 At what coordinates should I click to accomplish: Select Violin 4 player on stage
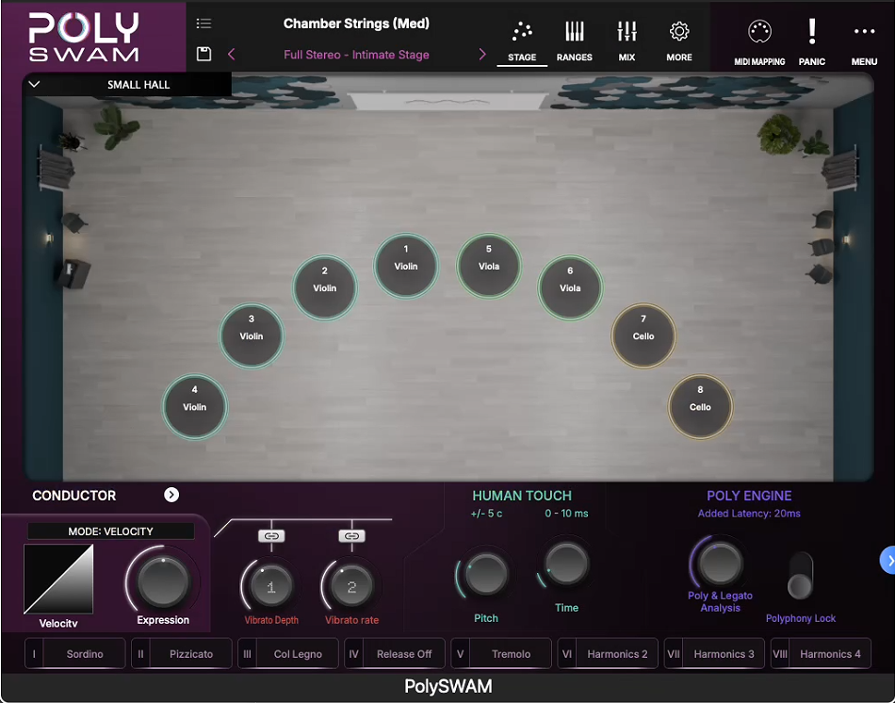[195, 406]
